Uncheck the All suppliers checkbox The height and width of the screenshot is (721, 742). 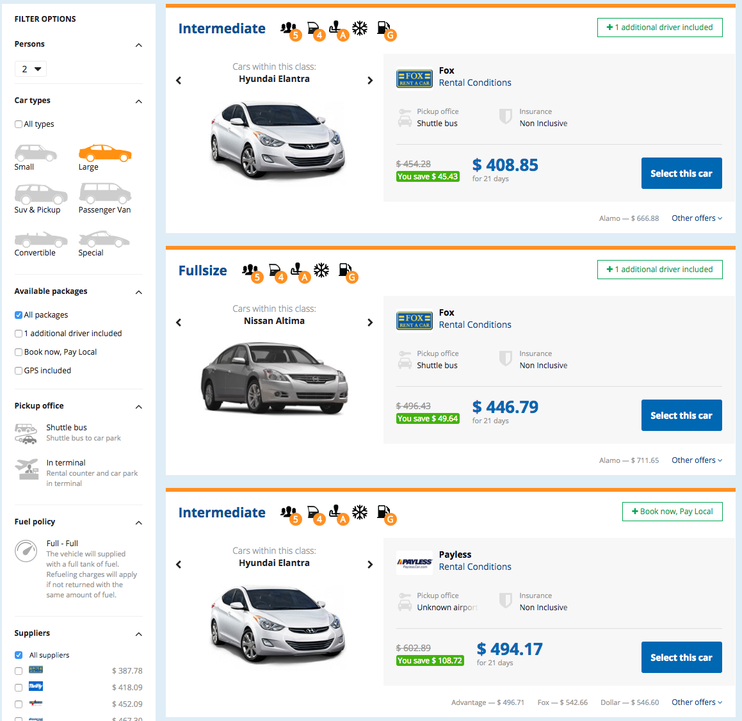19,655
